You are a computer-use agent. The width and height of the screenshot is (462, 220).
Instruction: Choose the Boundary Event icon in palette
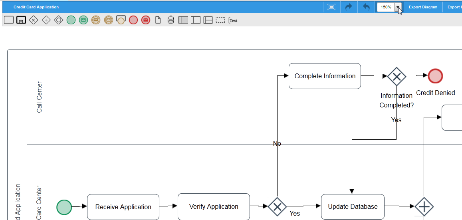tap(121, 20)
